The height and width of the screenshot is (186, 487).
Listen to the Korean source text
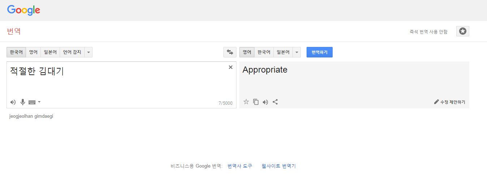13,102
